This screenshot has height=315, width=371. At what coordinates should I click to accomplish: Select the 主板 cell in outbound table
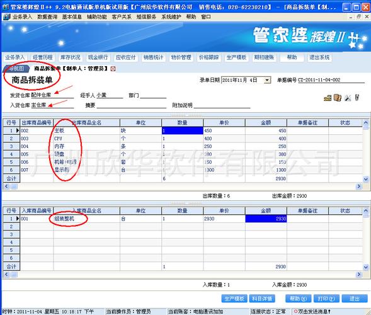(86, 130)
